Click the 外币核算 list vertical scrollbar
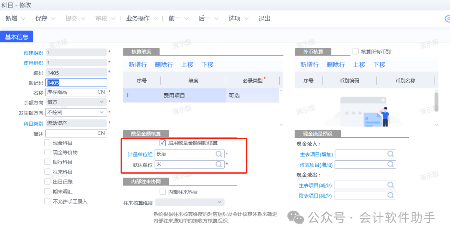The height and width of the screenshot is (236, 450). [436, 102]
